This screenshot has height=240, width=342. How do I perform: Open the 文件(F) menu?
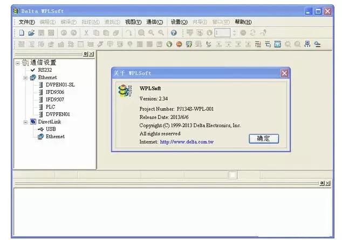[x=26, y=22]
